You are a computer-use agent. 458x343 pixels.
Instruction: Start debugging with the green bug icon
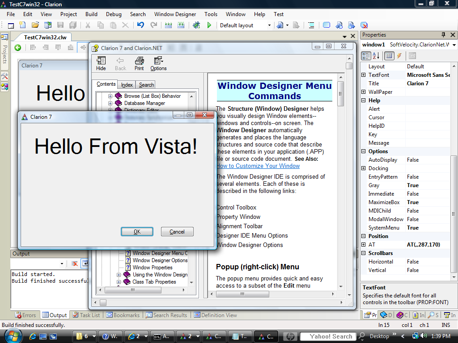(x=197, y=25)
